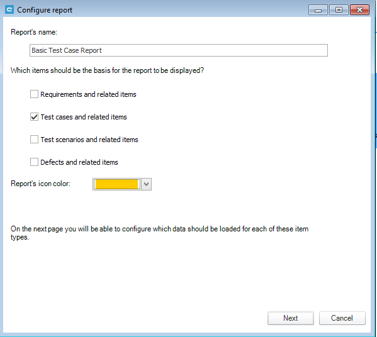Go to the next page with Next

coord(290,318)
